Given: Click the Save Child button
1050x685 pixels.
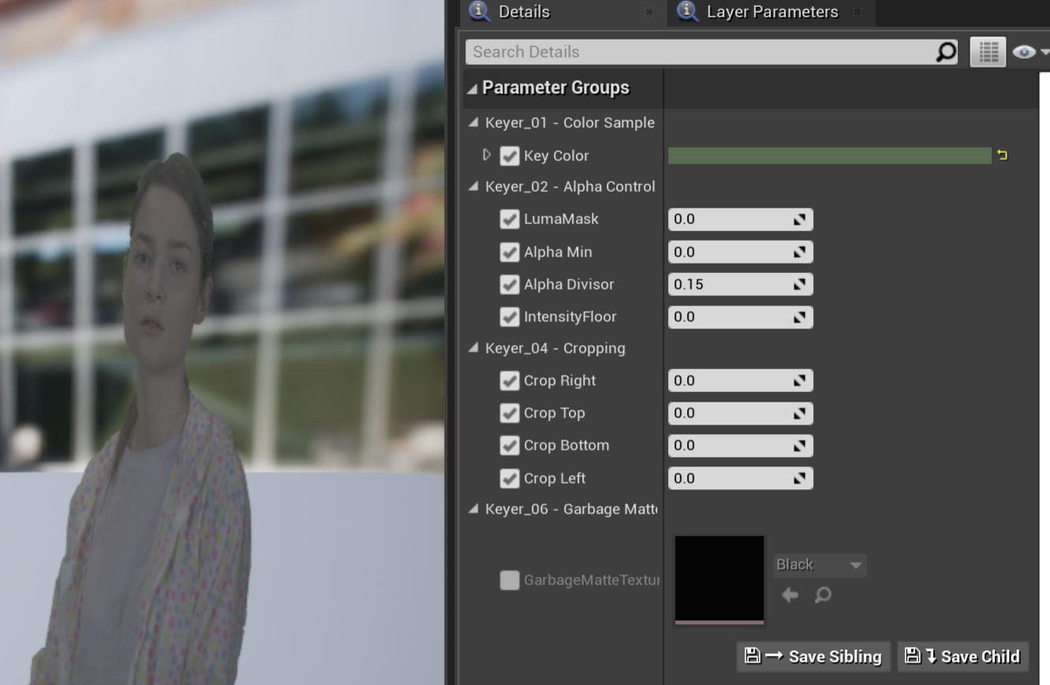Looking at the screenshot, I should point(962,657).
